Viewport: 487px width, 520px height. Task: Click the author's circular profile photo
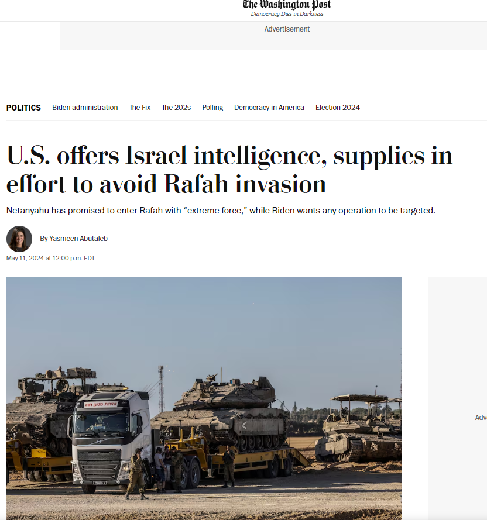tap(19, 239)
